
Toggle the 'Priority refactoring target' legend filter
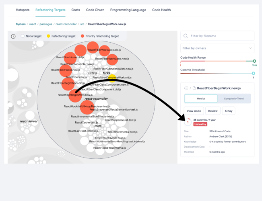83,36
